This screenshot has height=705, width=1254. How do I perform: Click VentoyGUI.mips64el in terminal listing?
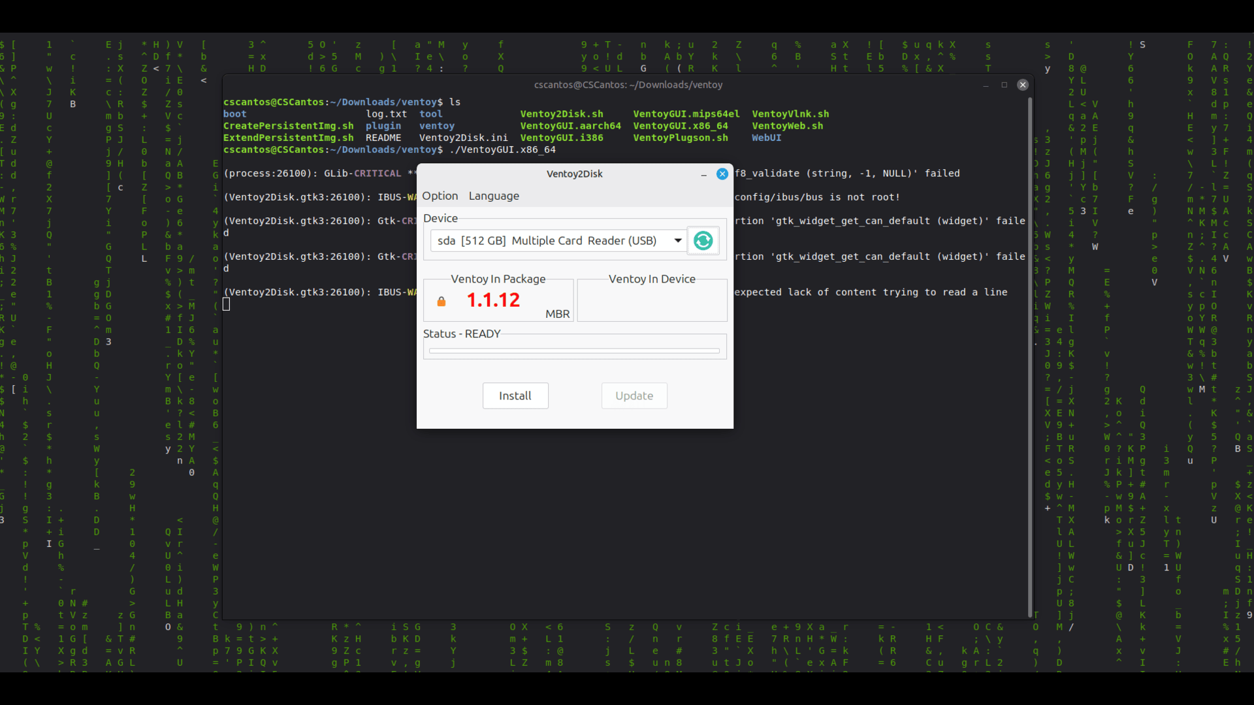tap(686, 114)
